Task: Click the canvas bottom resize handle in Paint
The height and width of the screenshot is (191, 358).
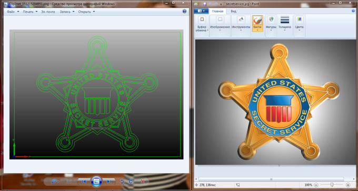Action: click(x=279, y=165)
